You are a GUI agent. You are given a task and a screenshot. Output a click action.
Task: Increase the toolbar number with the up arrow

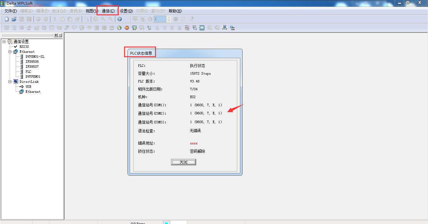tap(169, 17)
